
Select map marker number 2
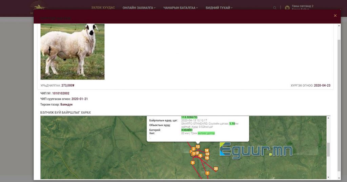[193, 149]
